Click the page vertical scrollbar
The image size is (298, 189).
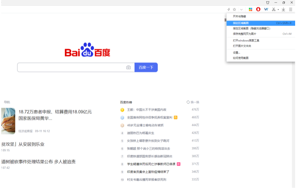point(294,124)
